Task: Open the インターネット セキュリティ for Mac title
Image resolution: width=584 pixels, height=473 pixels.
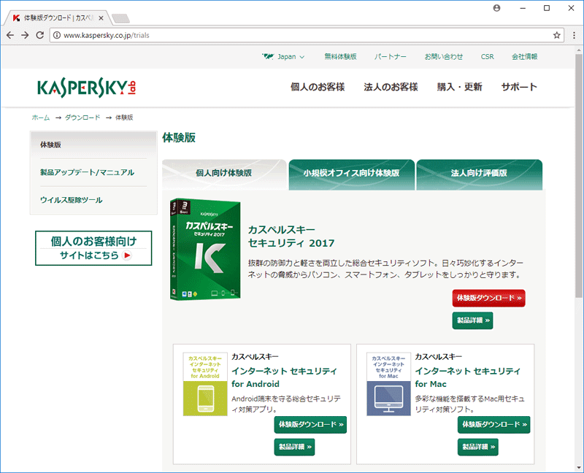Action: pos(468,377)
